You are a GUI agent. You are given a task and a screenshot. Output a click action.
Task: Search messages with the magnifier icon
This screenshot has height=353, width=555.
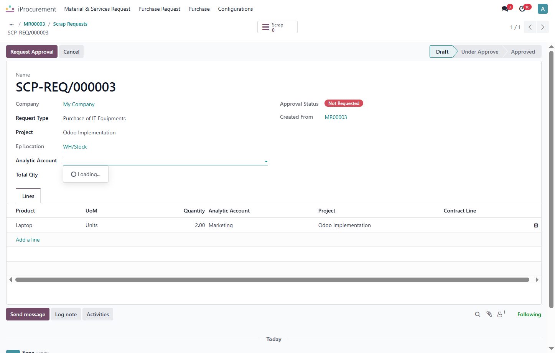point(478,314)
